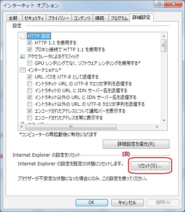Select the アクセラレータによるグラフィック heading text
Image resolution: width=185 pixels, height=212 pixels.
pyautogui.click(x=53, y=57)
